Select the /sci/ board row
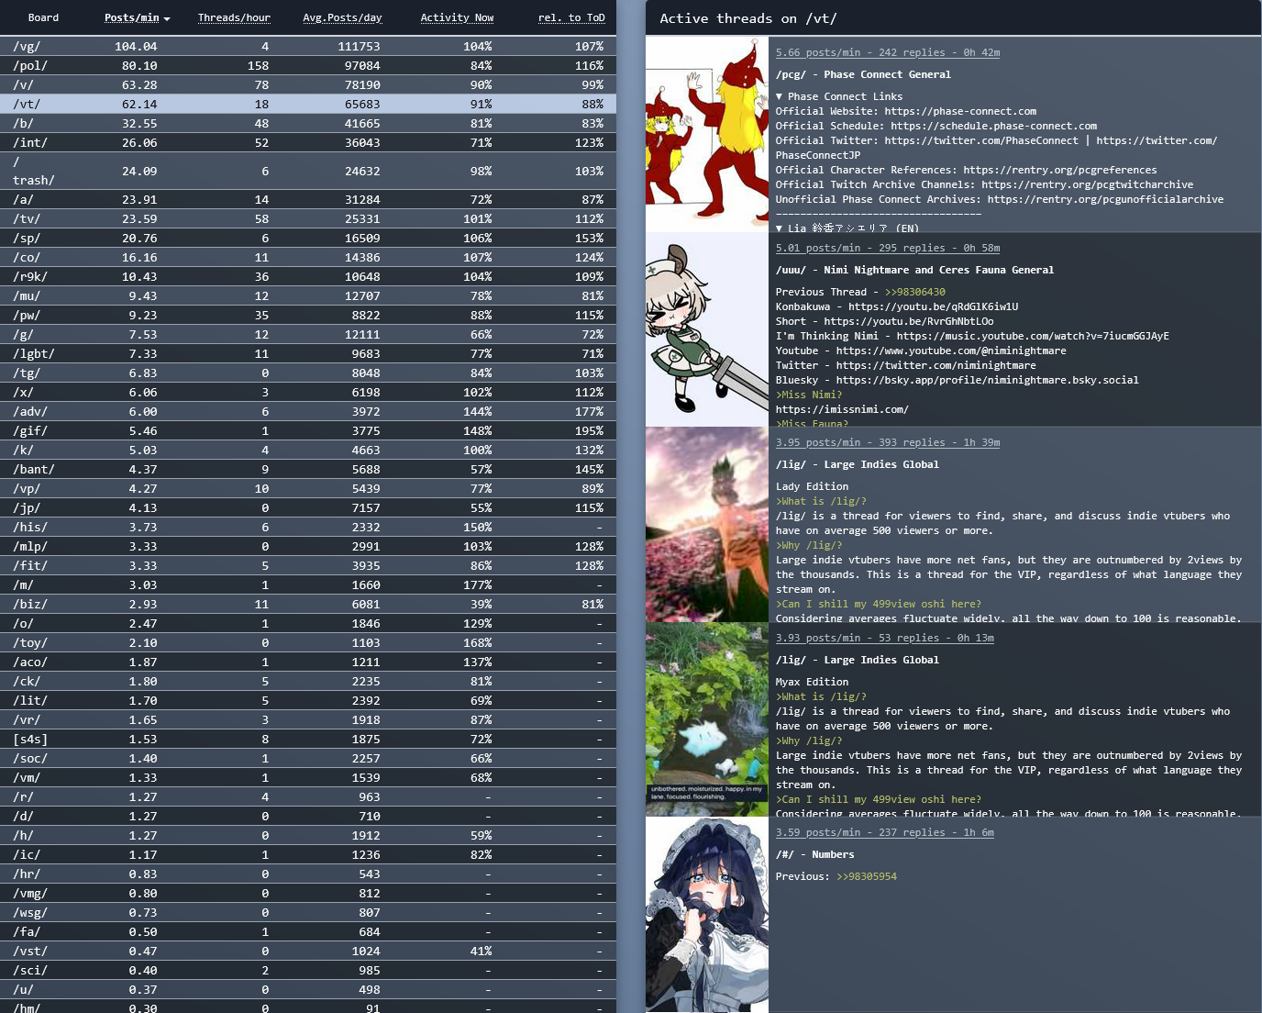Viewport: 1262px width, 1013px height. (x=308, y=970)
